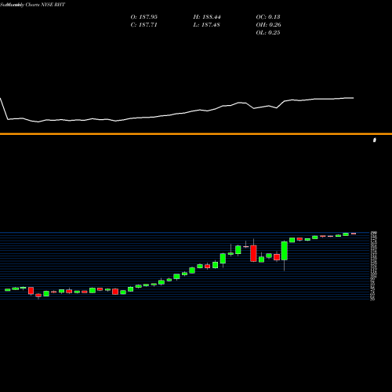
Task: Click the largest red candlestick body
Action: coord(253,253)
